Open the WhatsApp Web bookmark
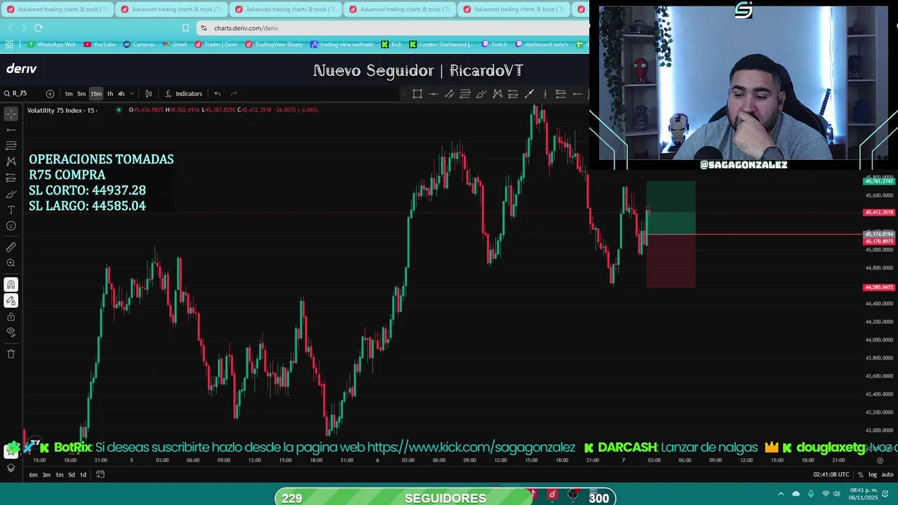The image size is (898, 505). [51, 44]
